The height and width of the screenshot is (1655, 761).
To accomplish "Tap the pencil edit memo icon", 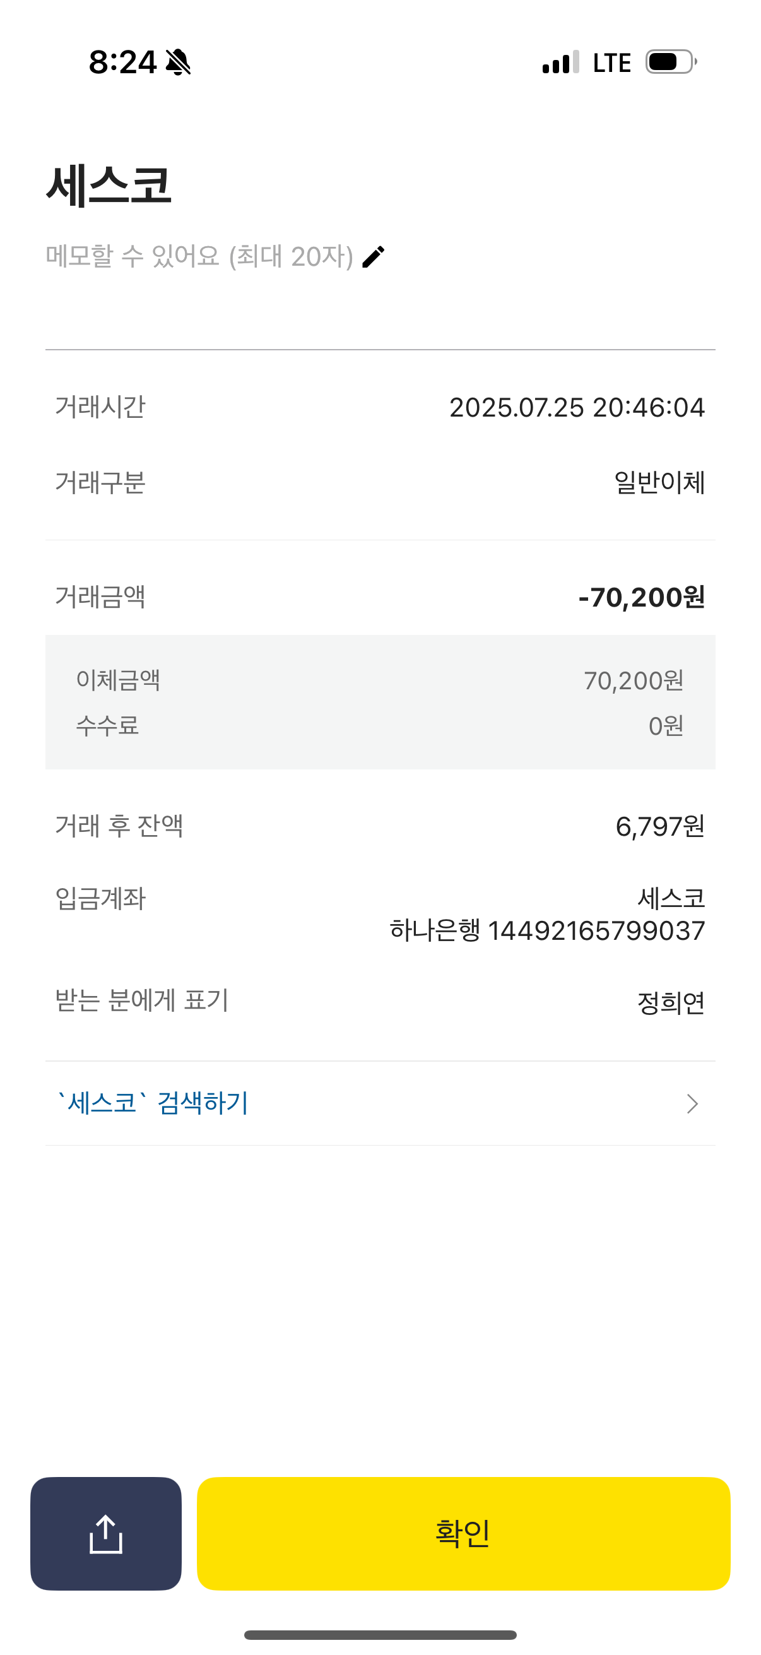I will click(373, 257).
